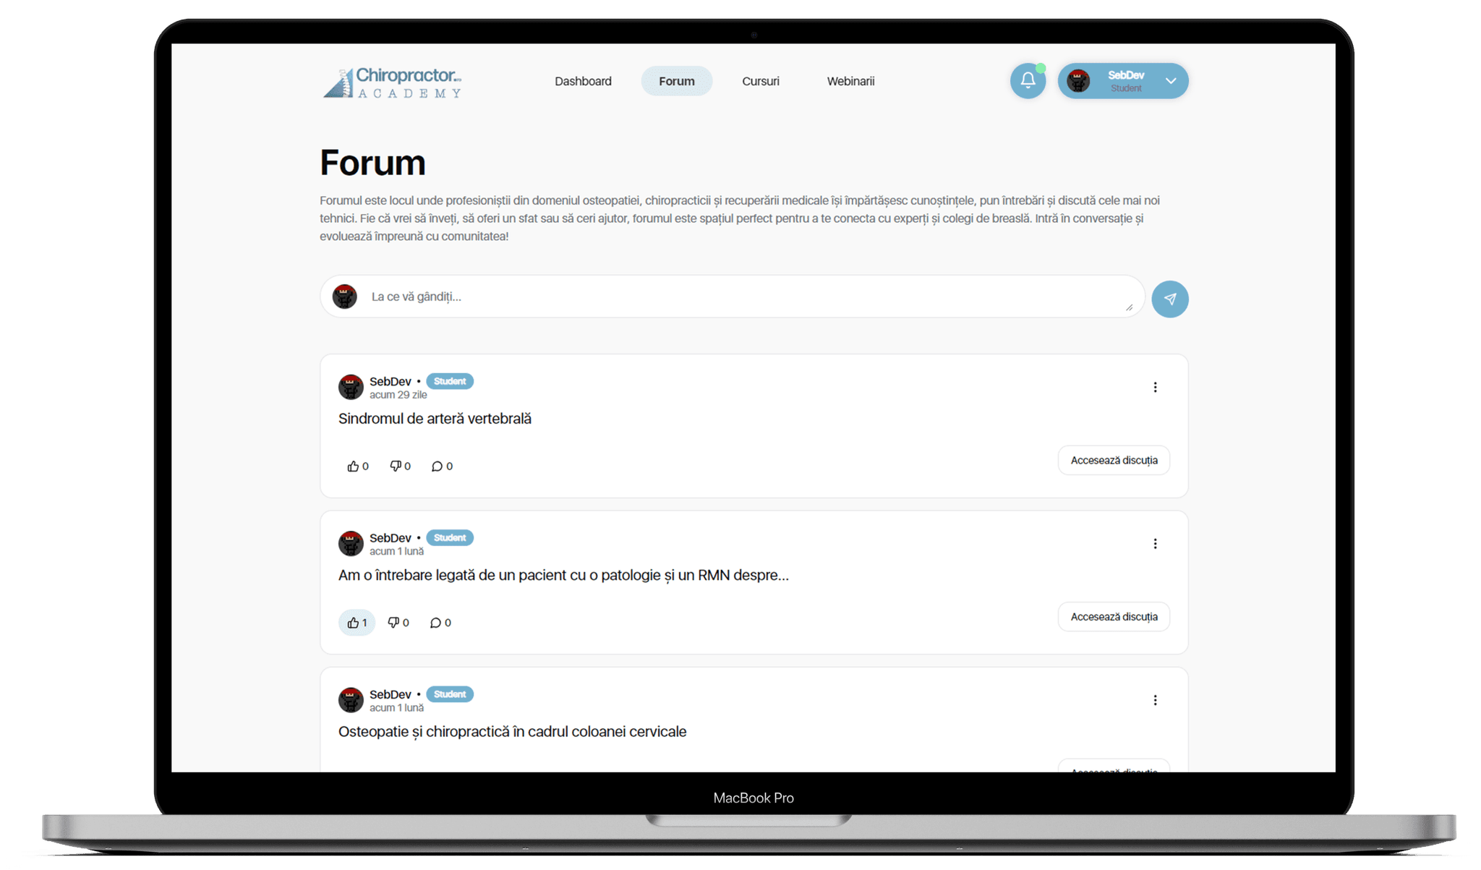Screen dimensions: 1481x870
Task: Click Accesează discuția on second post
Action: coord(1114,616)
